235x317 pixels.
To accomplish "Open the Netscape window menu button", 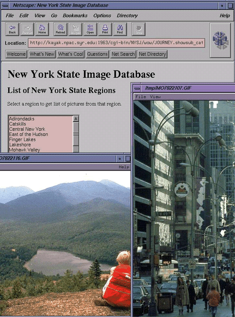I will (5, 6).
